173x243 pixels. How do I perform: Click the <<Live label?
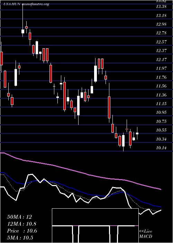[146, 232]
